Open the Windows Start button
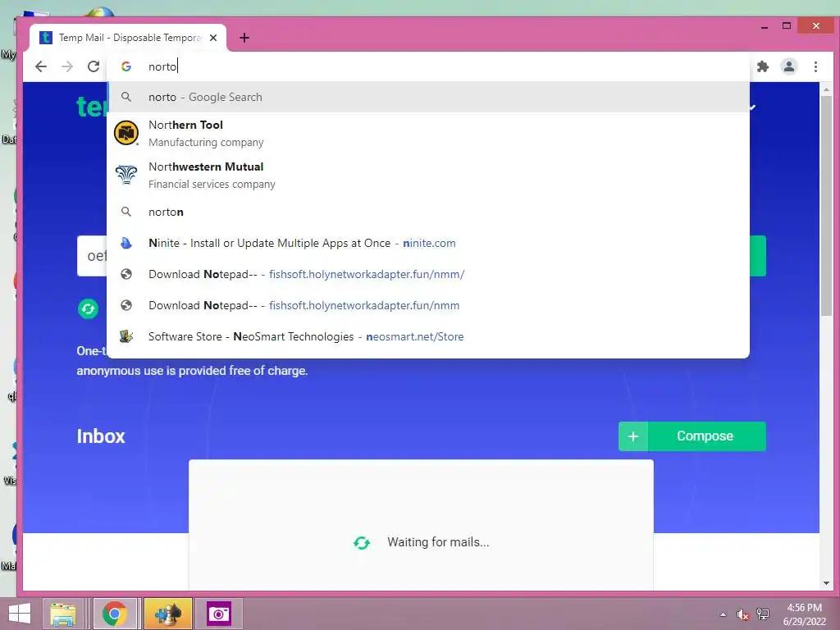840x630 pixels. pos(20,614)
